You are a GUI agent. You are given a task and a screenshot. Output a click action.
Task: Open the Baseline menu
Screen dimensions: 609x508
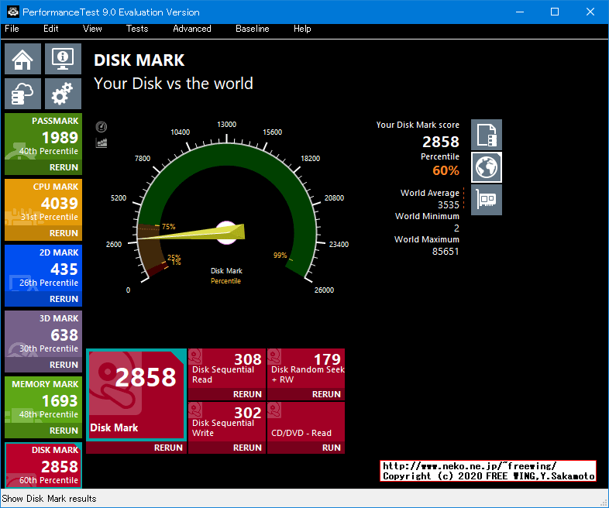point(252,29)
